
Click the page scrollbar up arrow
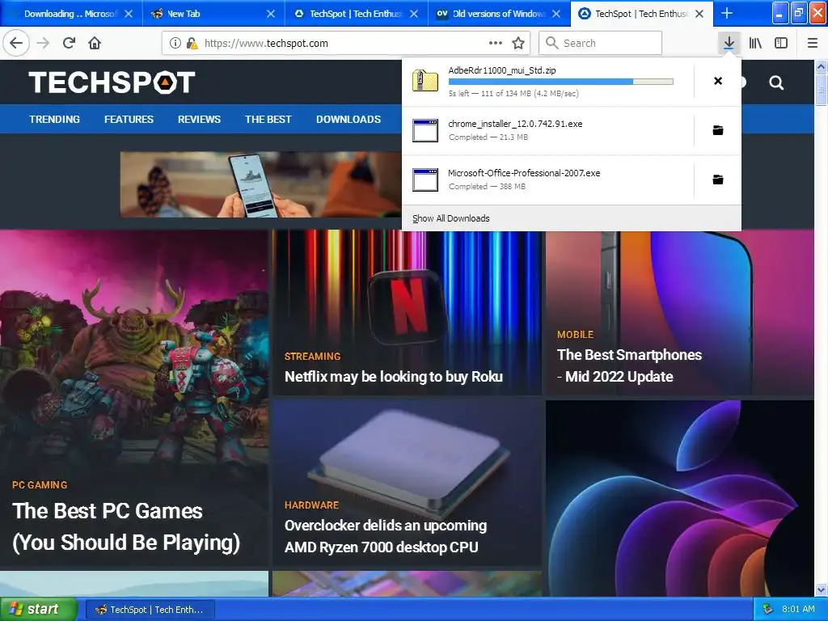(822, 66)
